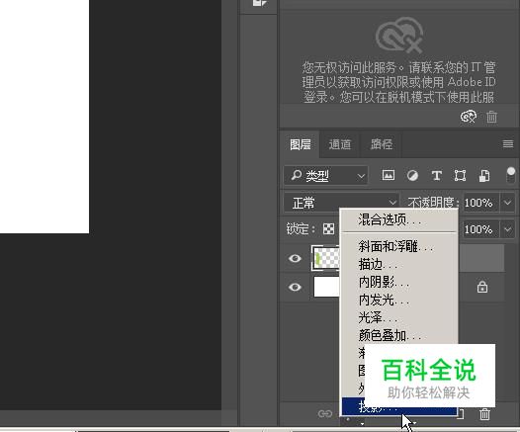Click Libraries panel trash icon
This screenshot has height=432, width=520.
pos(491,117)
